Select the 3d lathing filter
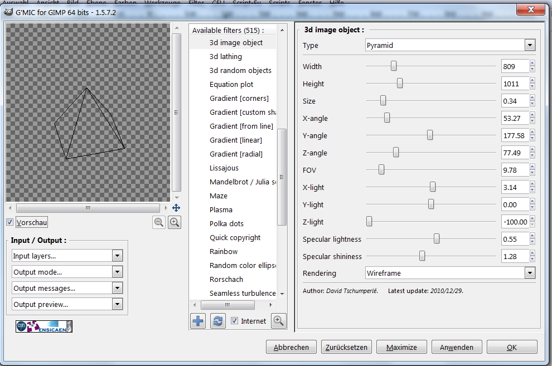 [x=226, y=57]
